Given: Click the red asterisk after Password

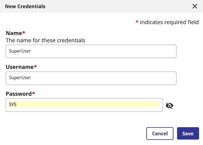Looking at the screenshot, I should click(33, 93).
